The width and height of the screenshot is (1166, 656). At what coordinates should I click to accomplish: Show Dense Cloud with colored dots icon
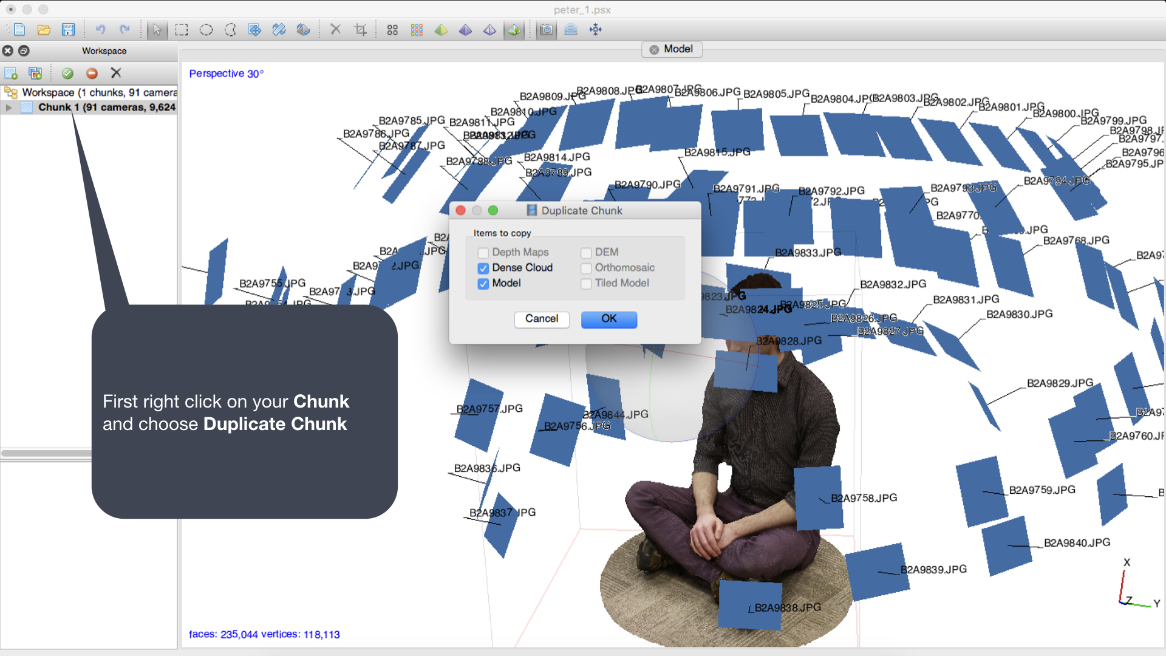[417, 30]
